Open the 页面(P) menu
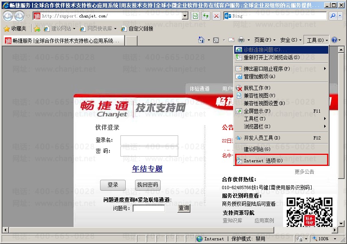347x244 pixels. click(x=265, y=40)
